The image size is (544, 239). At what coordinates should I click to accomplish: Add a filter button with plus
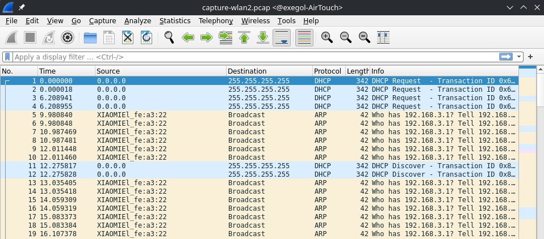(530, 57)
